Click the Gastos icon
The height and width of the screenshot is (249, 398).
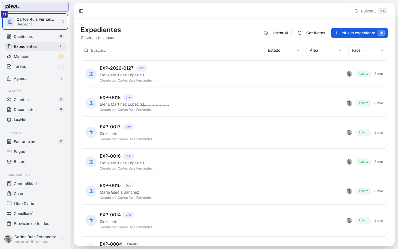tap(9, 194)
